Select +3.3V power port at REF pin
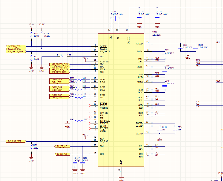This screenshot has height=181, width=223. pos(85,136)
